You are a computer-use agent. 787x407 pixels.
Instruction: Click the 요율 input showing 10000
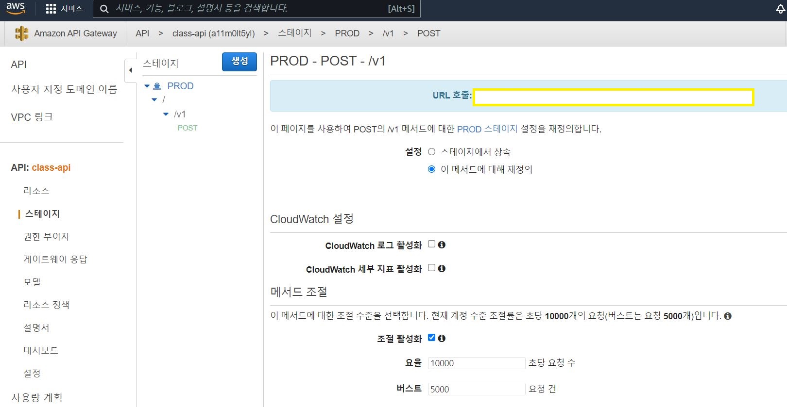[477, 363]
